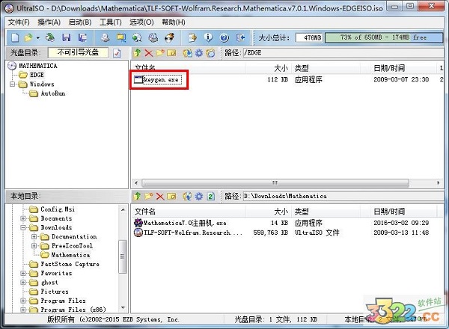The height and width of the screenshot is (329, 449).
Task: Click the Properties info icon
Action: pos(208,37)
